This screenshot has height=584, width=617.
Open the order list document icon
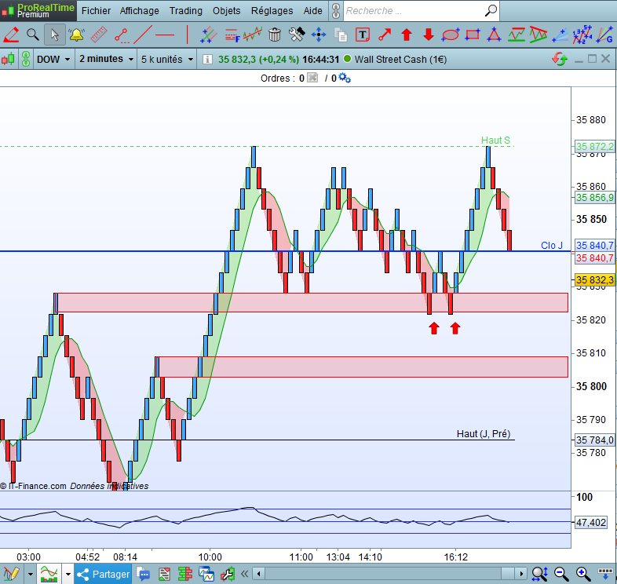[x=165, y=574]
